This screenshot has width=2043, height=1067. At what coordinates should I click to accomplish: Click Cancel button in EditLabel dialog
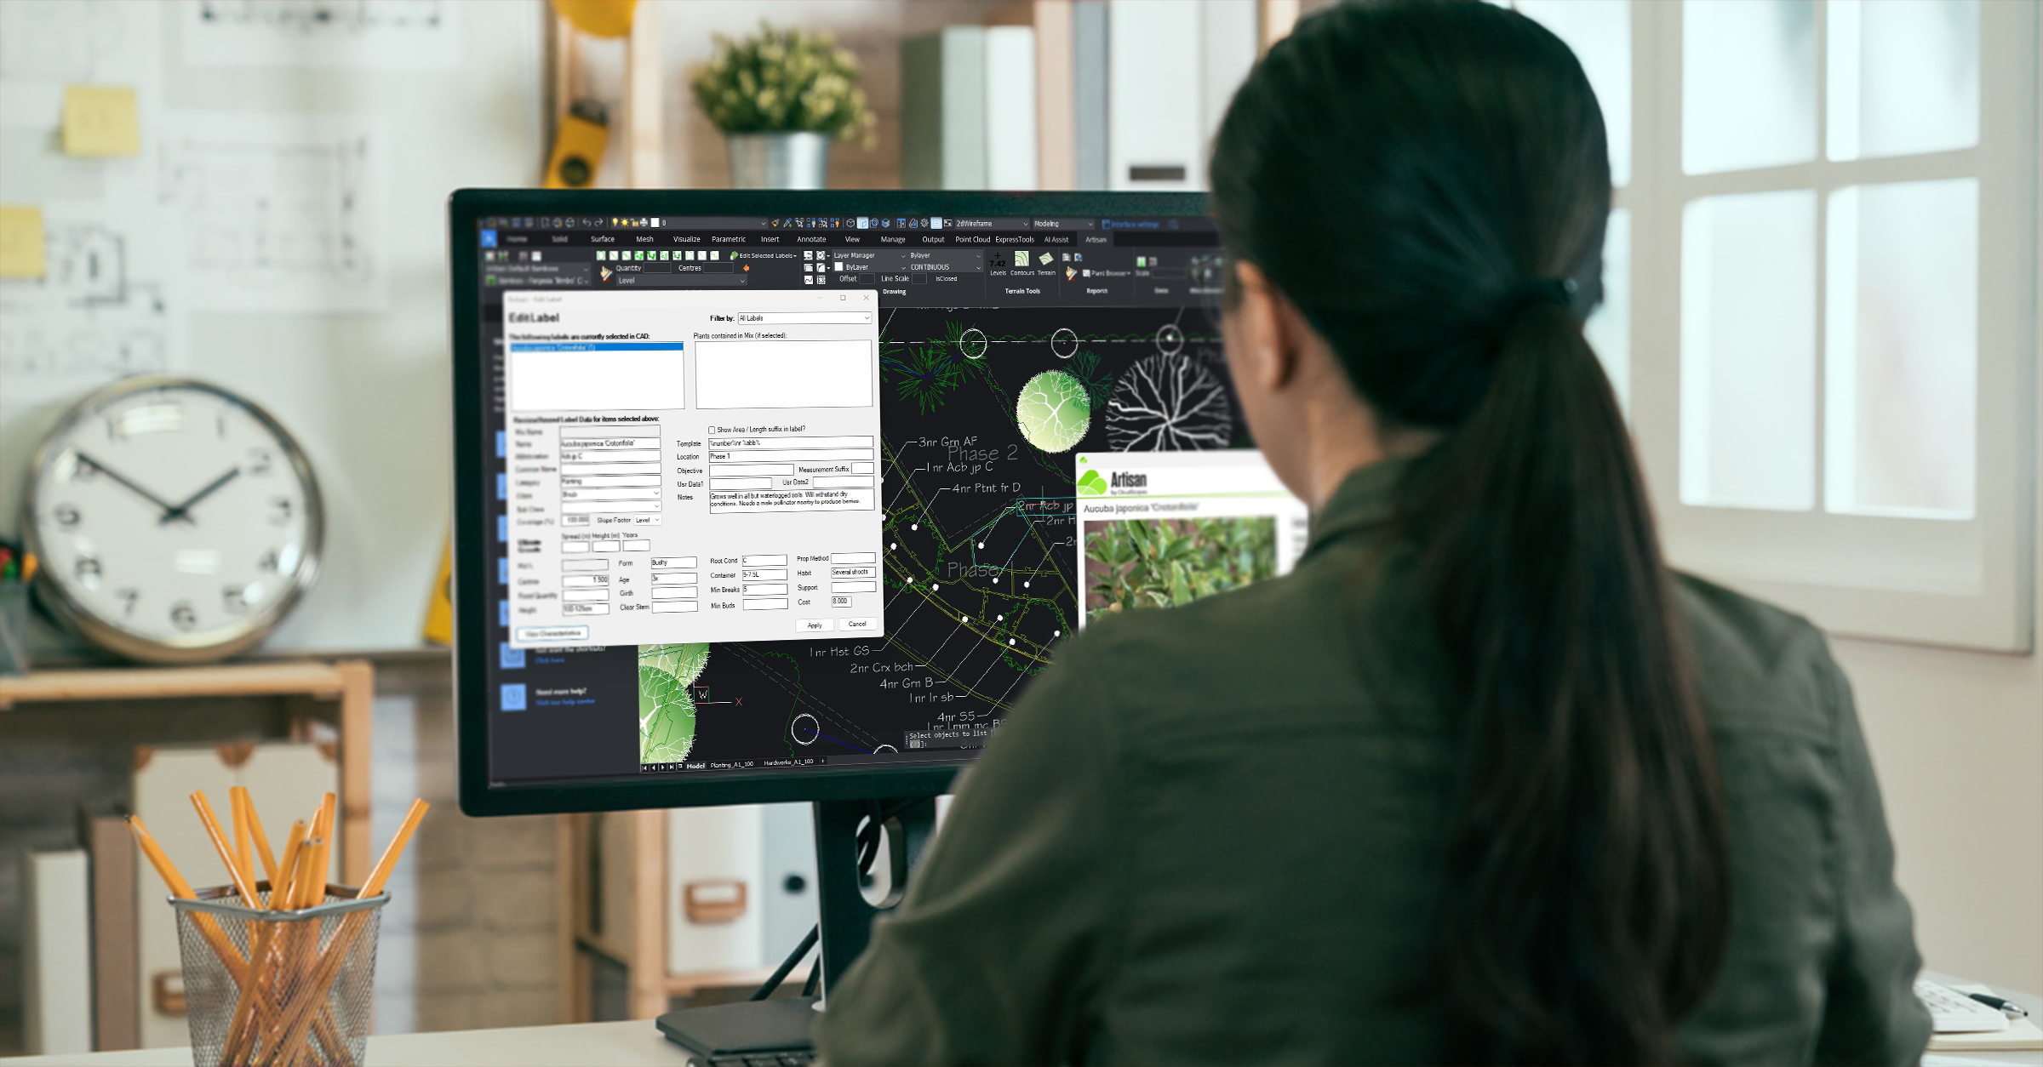856,625
